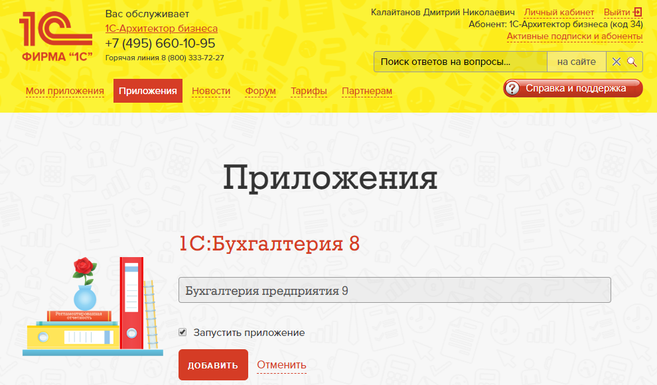The height and width of the screenshot is (385, 657).
Task: Click the 'Абонент: 1С-Архитектор бизнеса (код 34)' text
Action: pos(555,25)
